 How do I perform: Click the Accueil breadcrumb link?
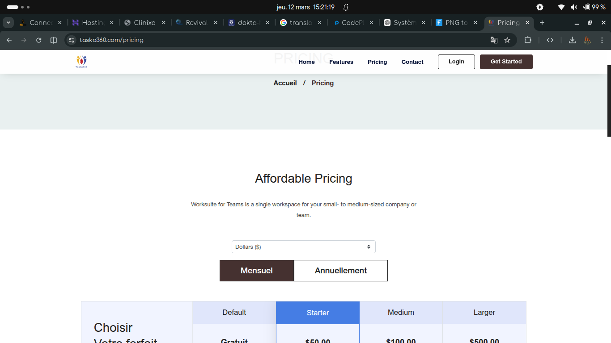[x=285, y=83]
